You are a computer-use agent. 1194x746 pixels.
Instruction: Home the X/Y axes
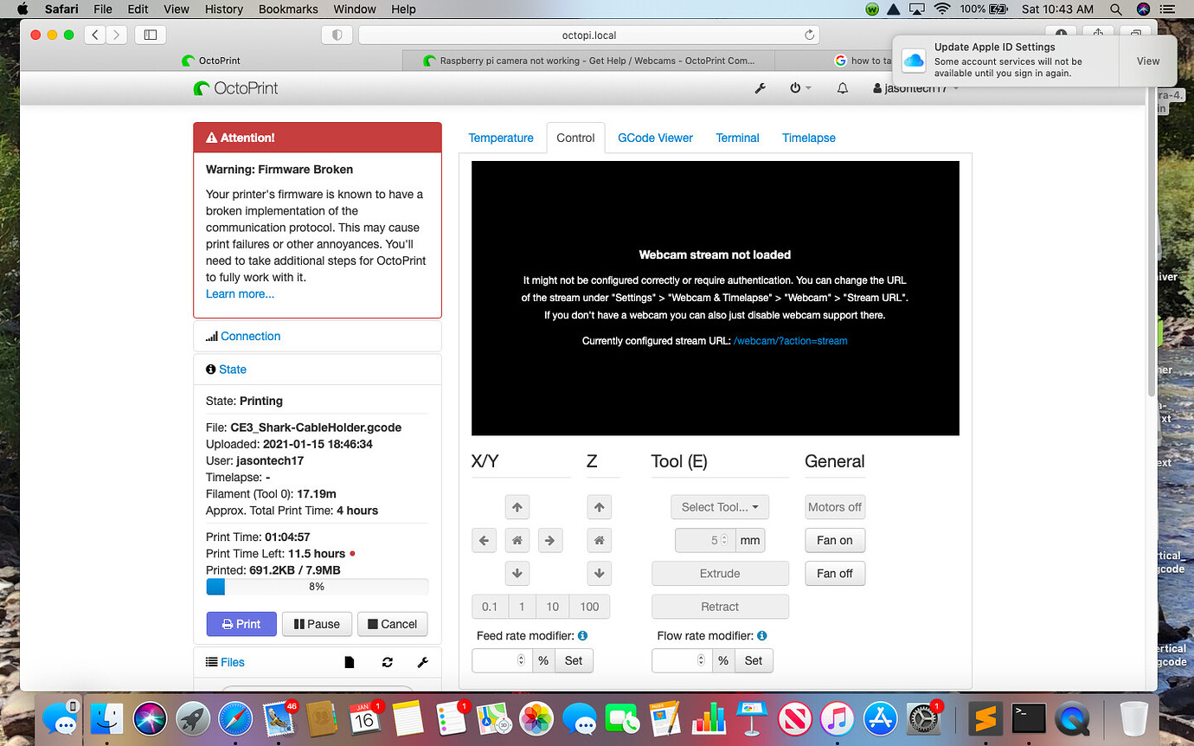[517, 541]
